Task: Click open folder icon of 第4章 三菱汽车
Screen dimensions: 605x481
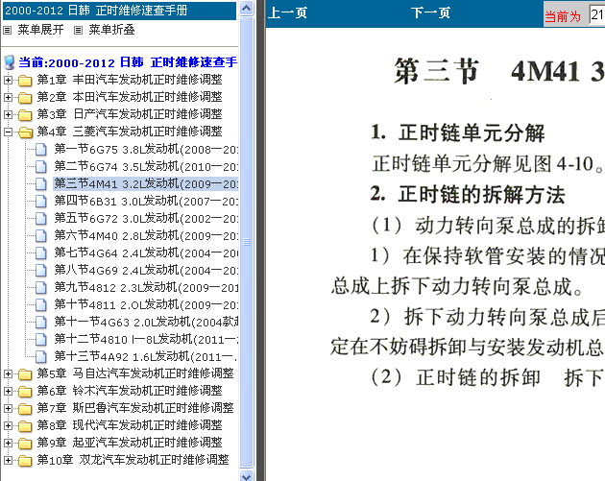Action: coord(26,132)
